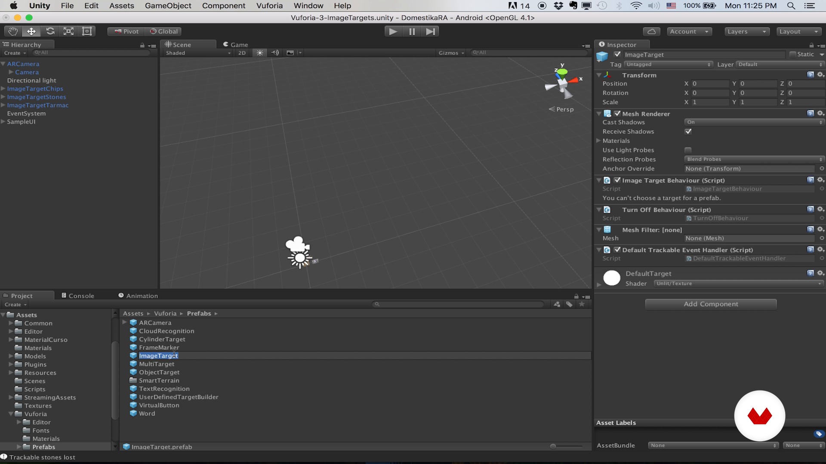Filter project search by type icon
The image size is (826, 464).
(557, 304)
